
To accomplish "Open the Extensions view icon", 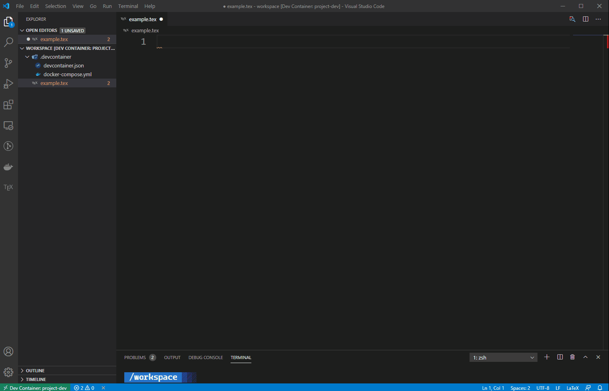I will click(x=8, y=105).
